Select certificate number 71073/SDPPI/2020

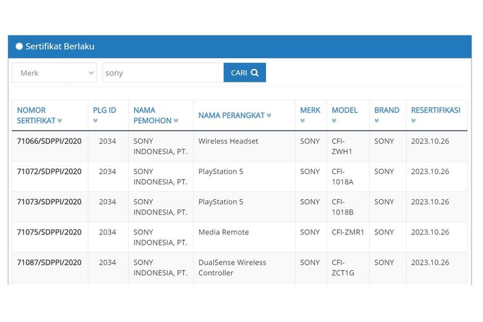[50, 202]
